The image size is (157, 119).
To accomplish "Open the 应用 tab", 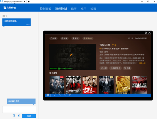I will click(x=83, y=9).
